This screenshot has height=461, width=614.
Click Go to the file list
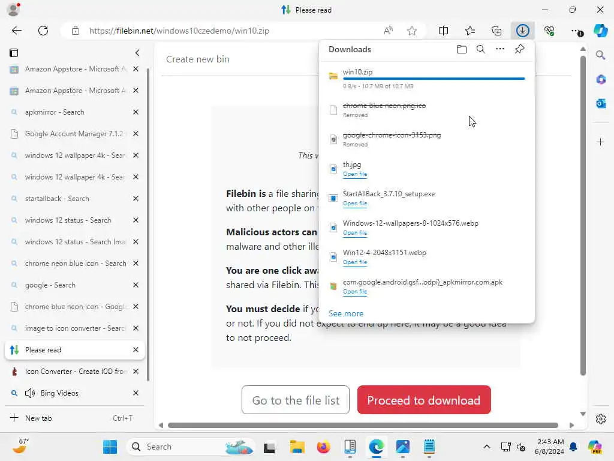pyautogui.click(x=296, y=400)
